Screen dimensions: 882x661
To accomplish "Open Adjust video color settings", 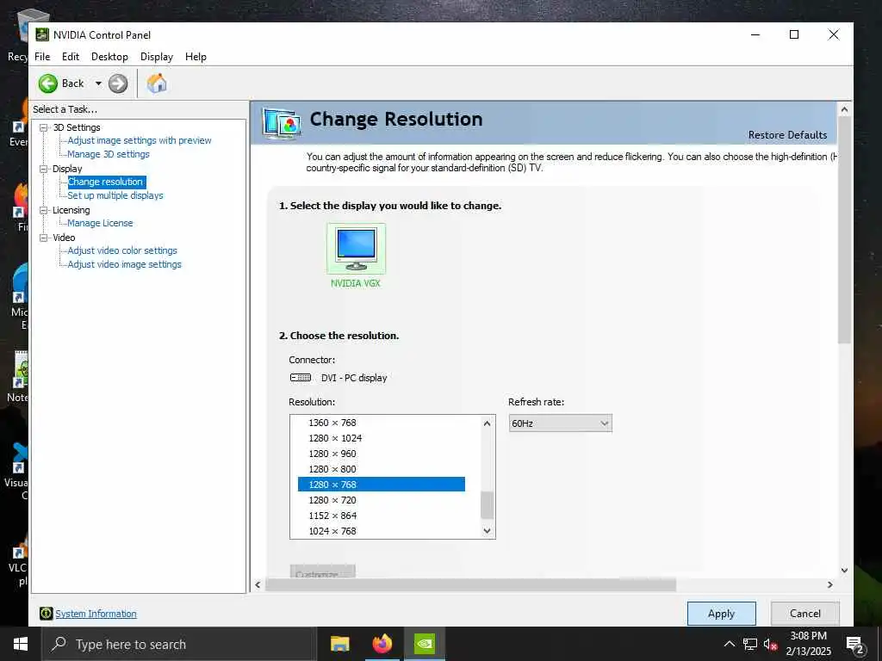I will click(x=122, y=250).
